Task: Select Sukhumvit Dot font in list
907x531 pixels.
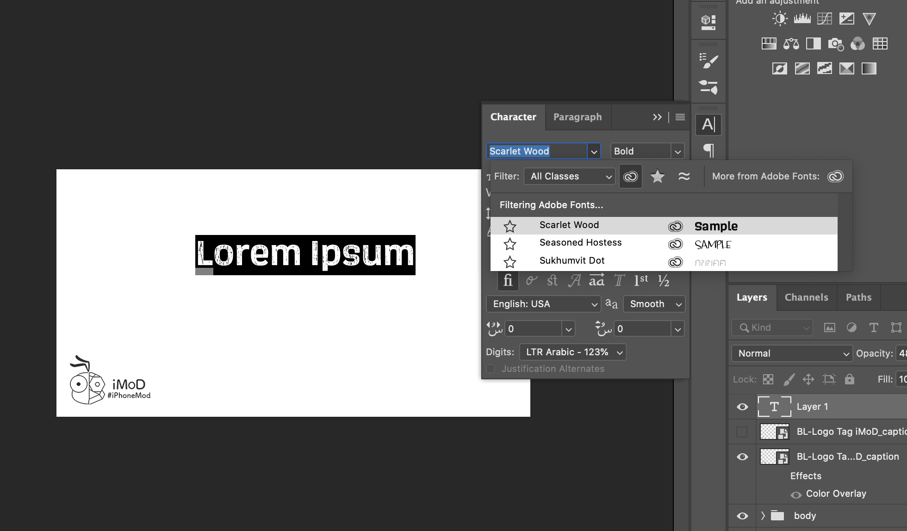Action: [572, 261]
